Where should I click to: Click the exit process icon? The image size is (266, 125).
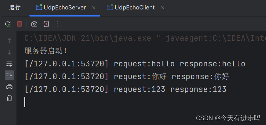click(x=46, y=24)
